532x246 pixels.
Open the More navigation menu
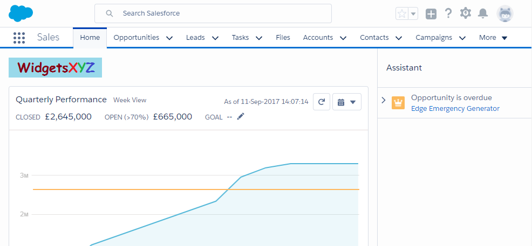(493, 38)
